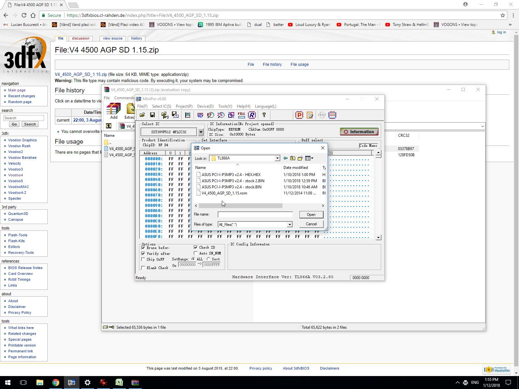Image resolution: width=519 pixels, height=389 pixels.
Task: Open Settings gear in the taskbar
Action: pyautogui.click(x=88, y=383)
